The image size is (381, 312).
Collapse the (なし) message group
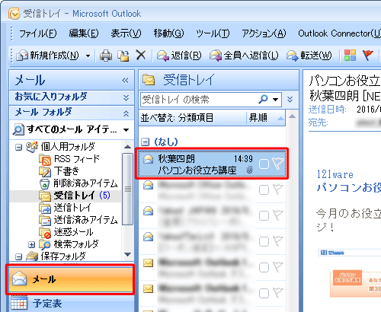(145, 142)
